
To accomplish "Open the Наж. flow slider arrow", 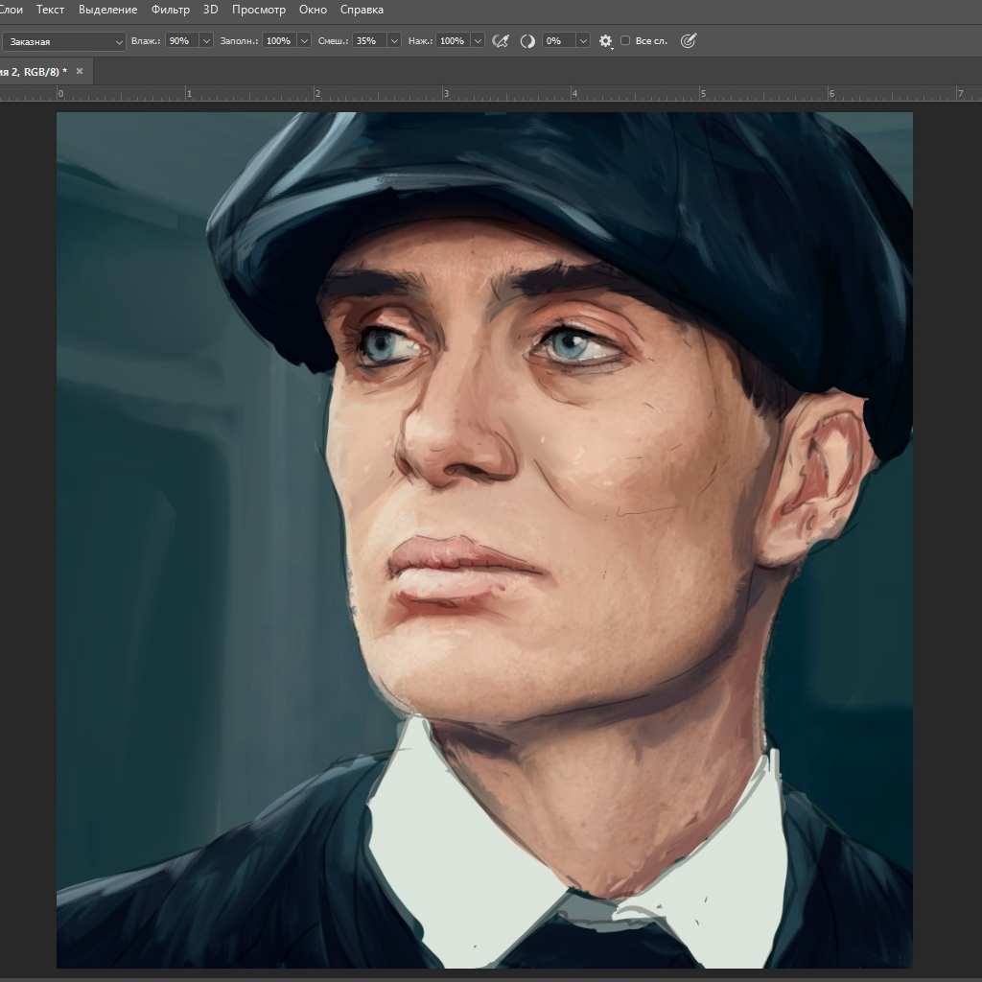I will pyautogui.click(x=478, y=40).
